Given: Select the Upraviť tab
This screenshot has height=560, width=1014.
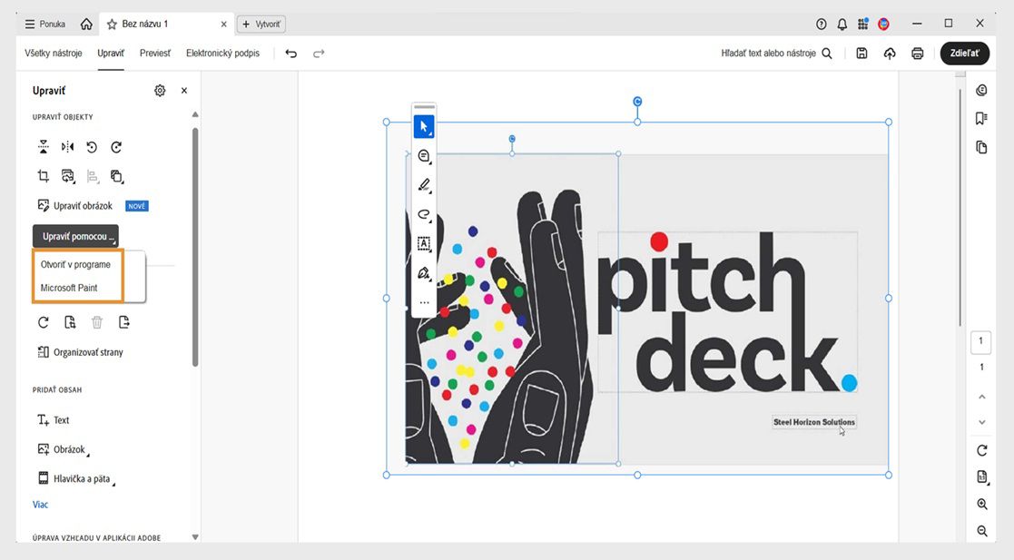Looking at the screenshot, I should click(111, 53).
